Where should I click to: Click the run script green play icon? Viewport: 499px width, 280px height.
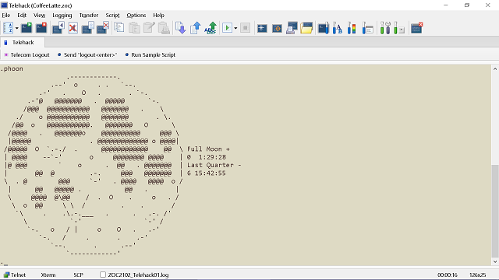point(227,28)
